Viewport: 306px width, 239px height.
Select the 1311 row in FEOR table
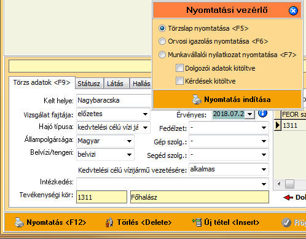click(290, 125)
